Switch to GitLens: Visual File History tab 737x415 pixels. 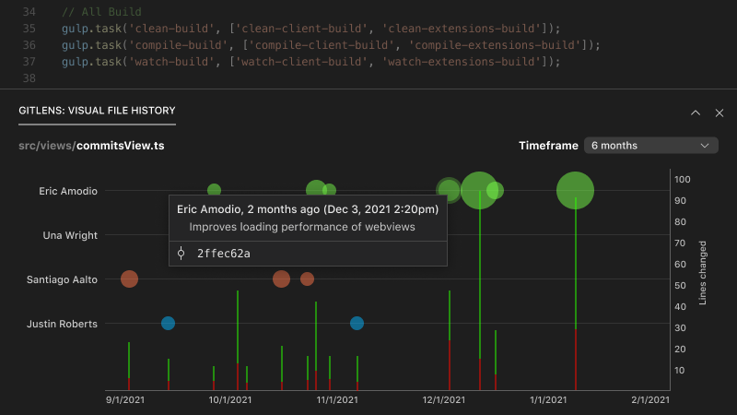[97, 111]
